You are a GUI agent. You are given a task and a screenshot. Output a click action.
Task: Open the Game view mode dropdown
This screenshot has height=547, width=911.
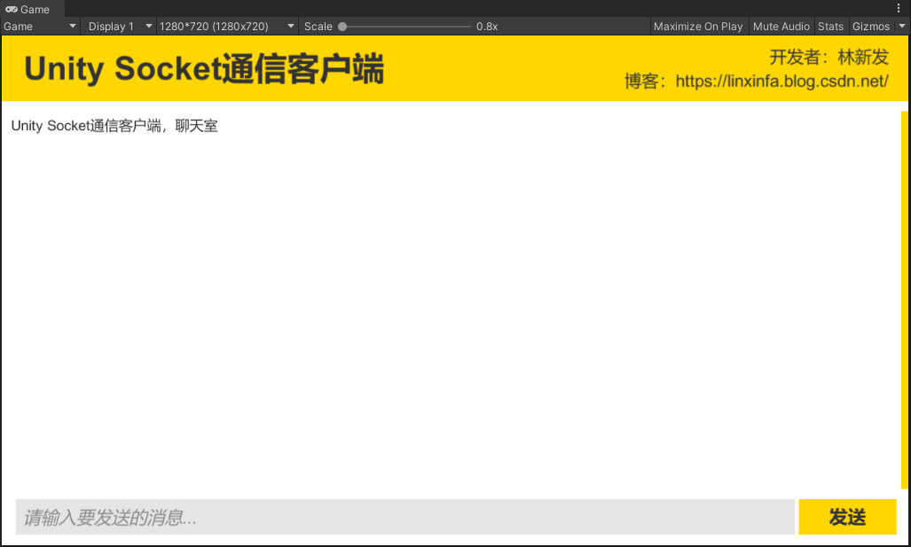pyautogui.click(x=40, y=26)
